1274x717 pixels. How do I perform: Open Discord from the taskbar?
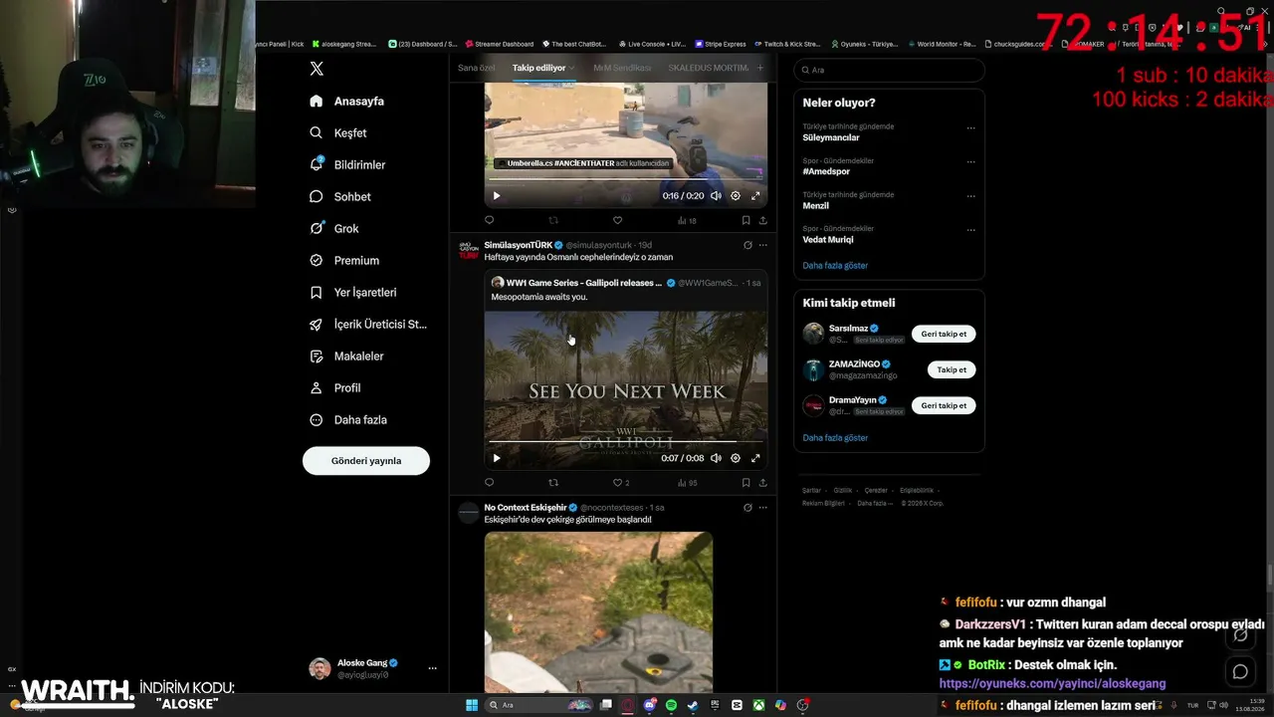(650, 705)
